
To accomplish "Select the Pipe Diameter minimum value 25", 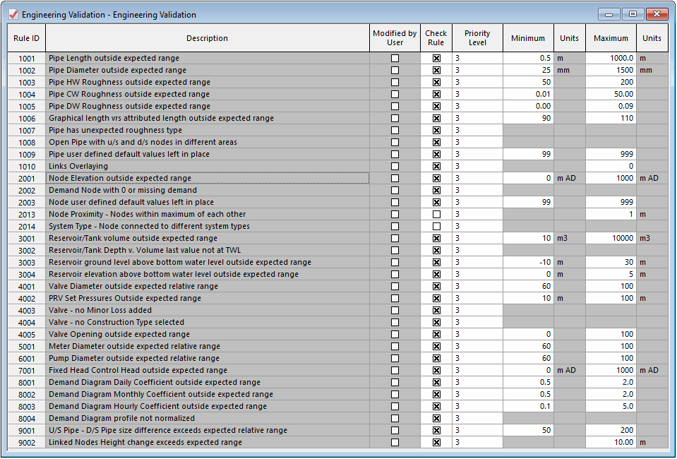I will click(528, 70).
